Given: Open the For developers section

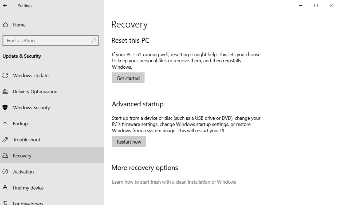Looking at the screenshot, I should click(x=52, y=201).
